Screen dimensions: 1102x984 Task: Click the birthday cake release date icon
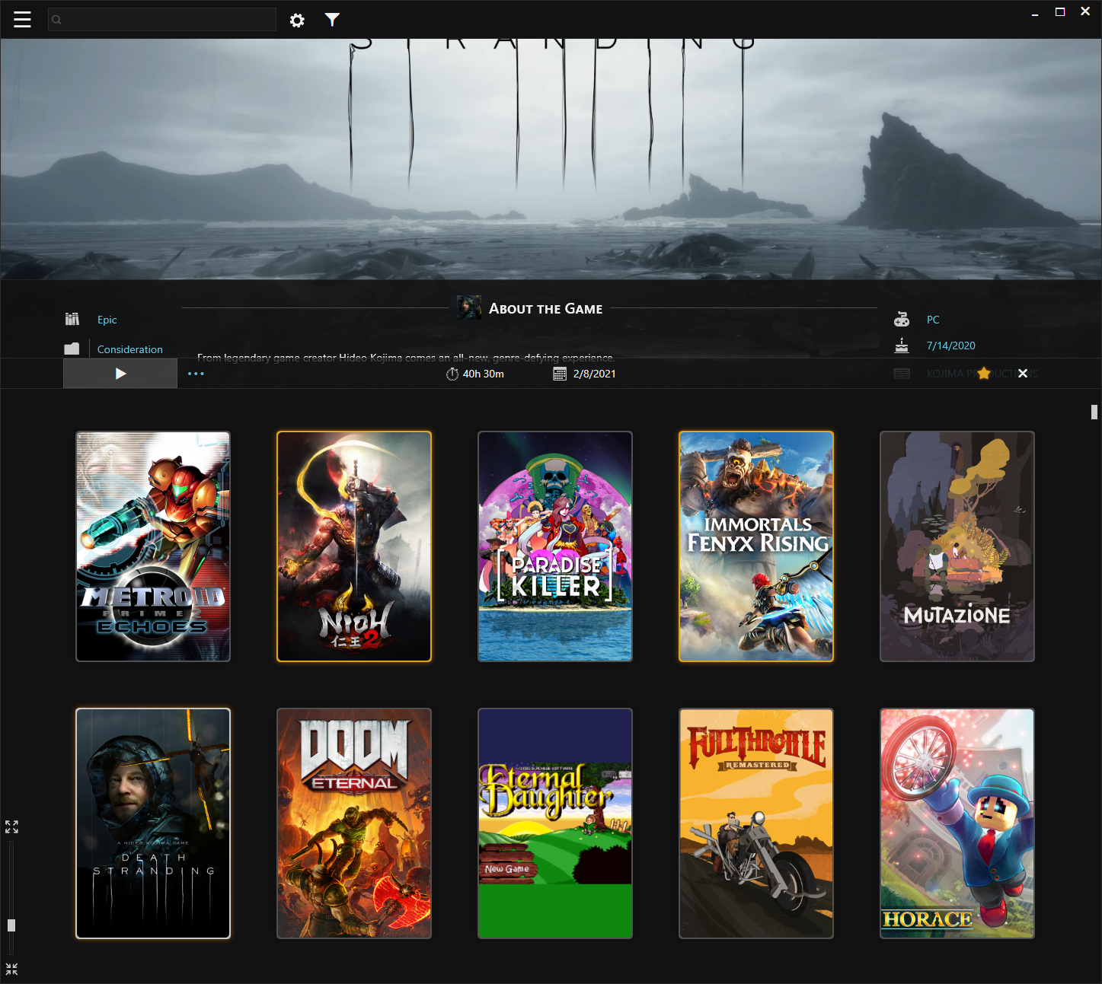(902, 346)
